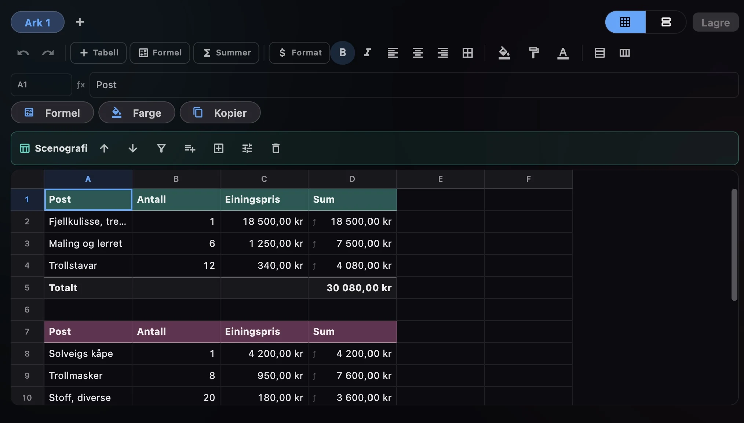744x423 pixels.
Task: Align text center icon
Action: (417, 53)
